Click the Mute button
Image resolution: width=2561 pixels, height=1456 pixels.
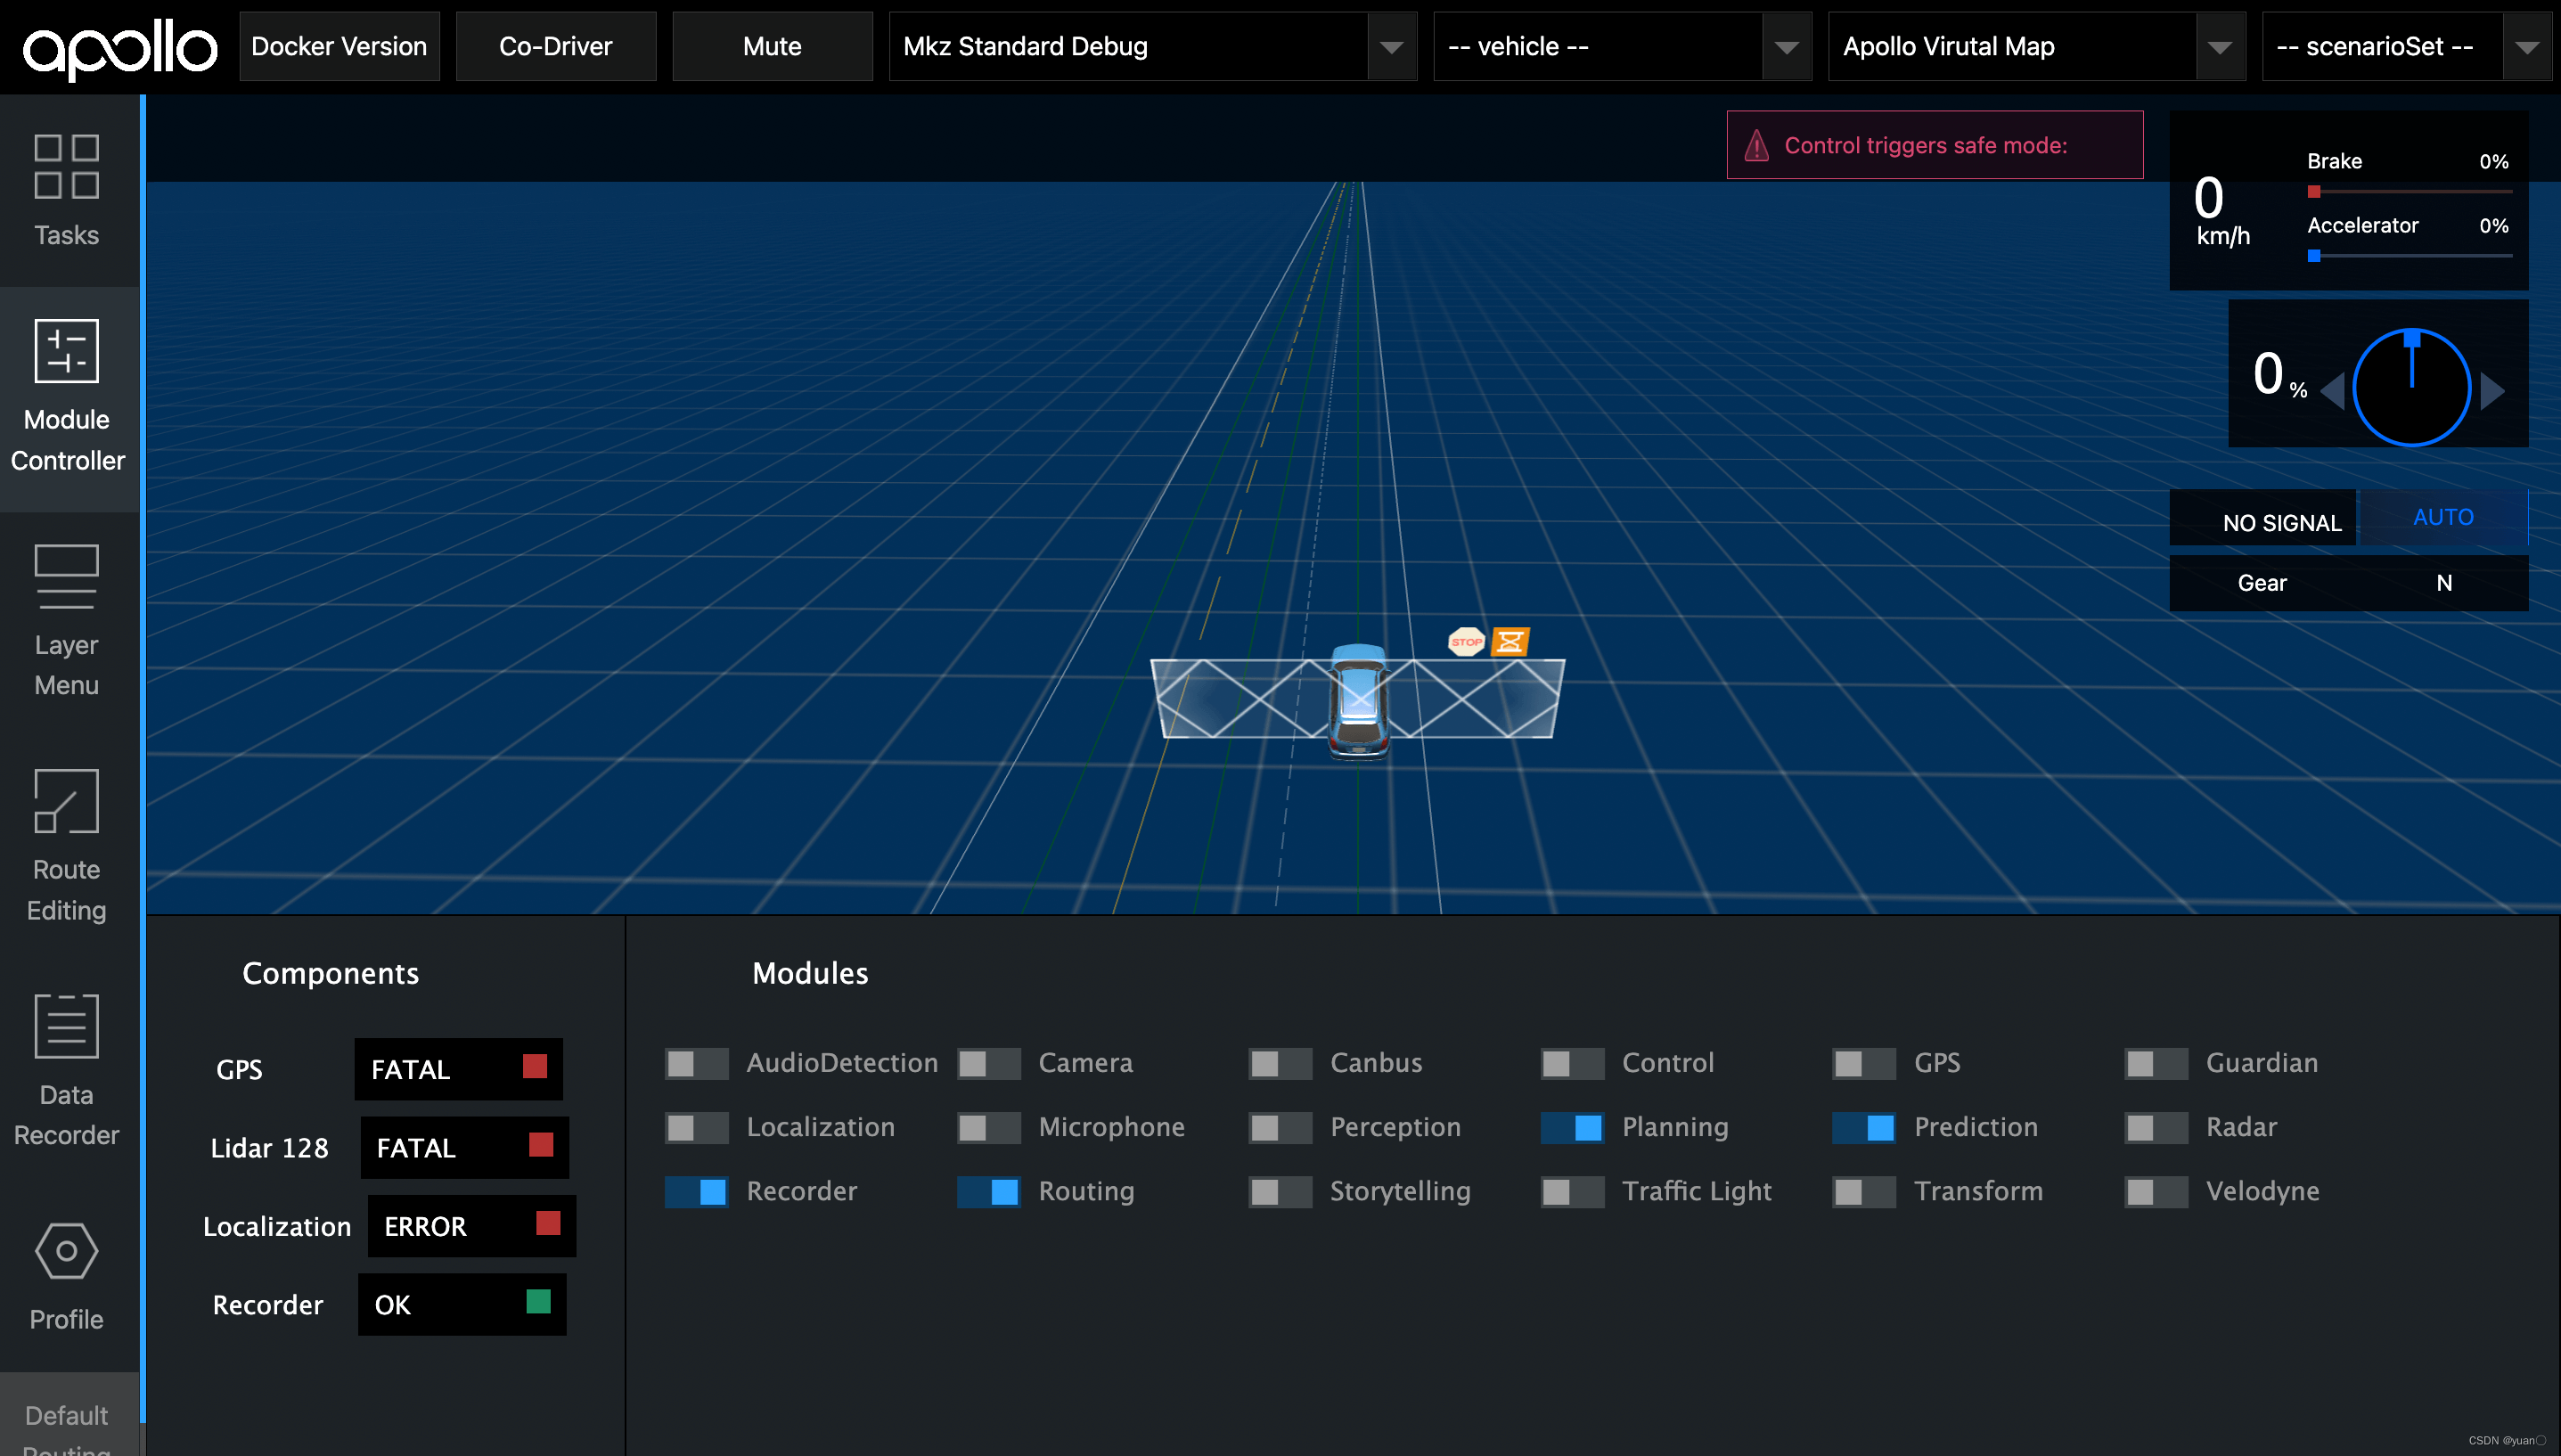(x=772, y=47)
